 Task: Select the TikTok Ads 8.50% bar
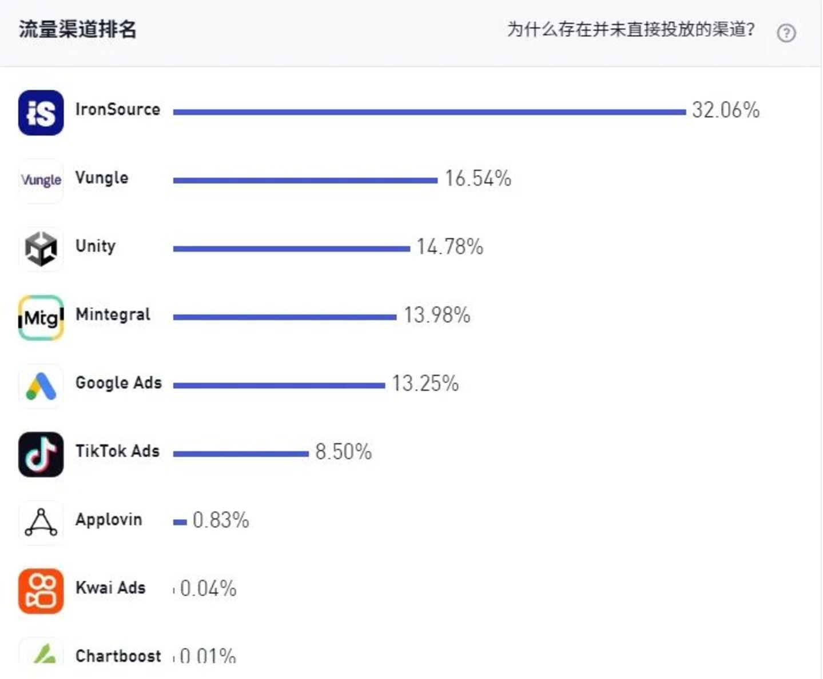pyautogui.click(x=241, y=454)
